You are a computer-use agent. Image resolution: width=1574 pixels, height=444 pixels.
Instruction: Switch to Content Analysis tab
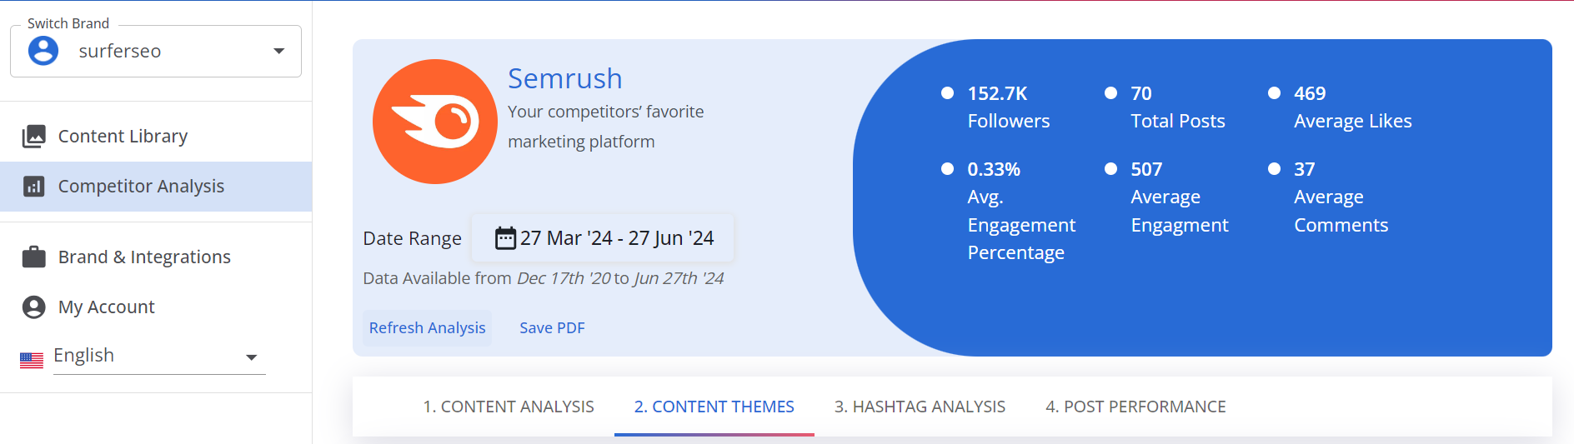click(509, 407)
